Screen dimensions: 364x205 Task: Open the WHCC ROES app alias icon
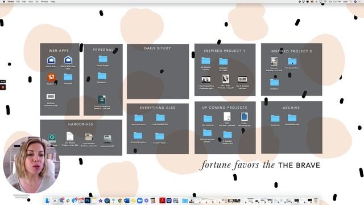pyautogui.click(x=68, y=60)
